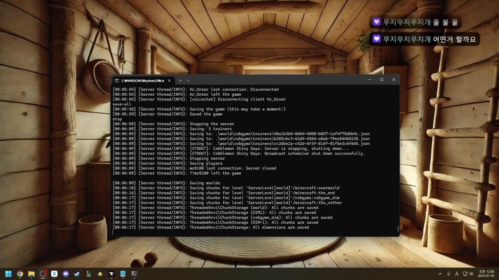
Task: Click 'mr0100 lost connection: Server closed' line
Action: pyautogui.click(x=195, y=168)
